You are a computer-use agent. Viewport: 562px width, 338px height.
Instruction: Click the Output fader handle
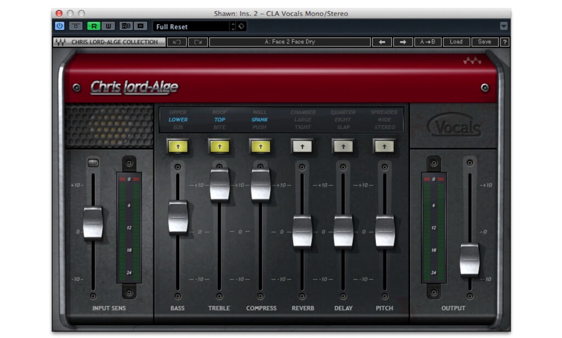470,259
